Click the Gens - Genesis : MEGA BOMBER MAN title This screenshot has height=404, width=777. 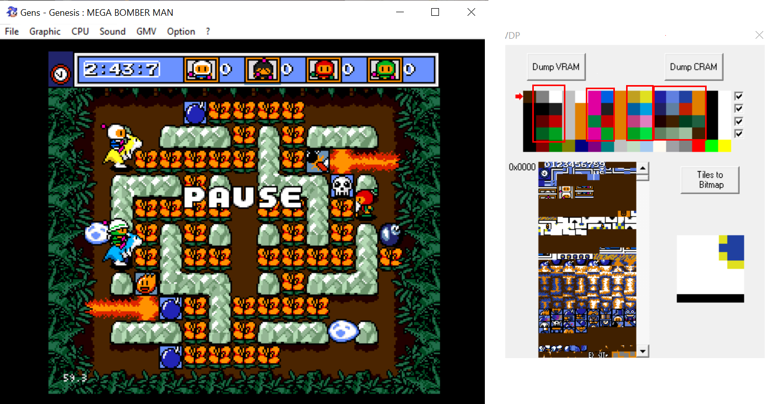(x=97, y=12)
